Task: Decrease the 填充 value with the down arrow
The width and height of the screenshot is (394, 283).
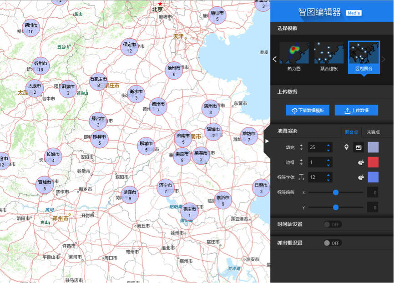Action: (x=328, y=150)
